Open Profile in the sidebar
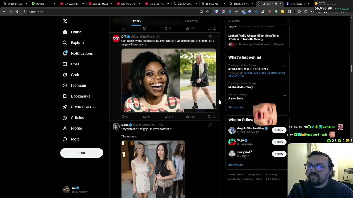Viewport: 353px width, 198px height. 72,128
